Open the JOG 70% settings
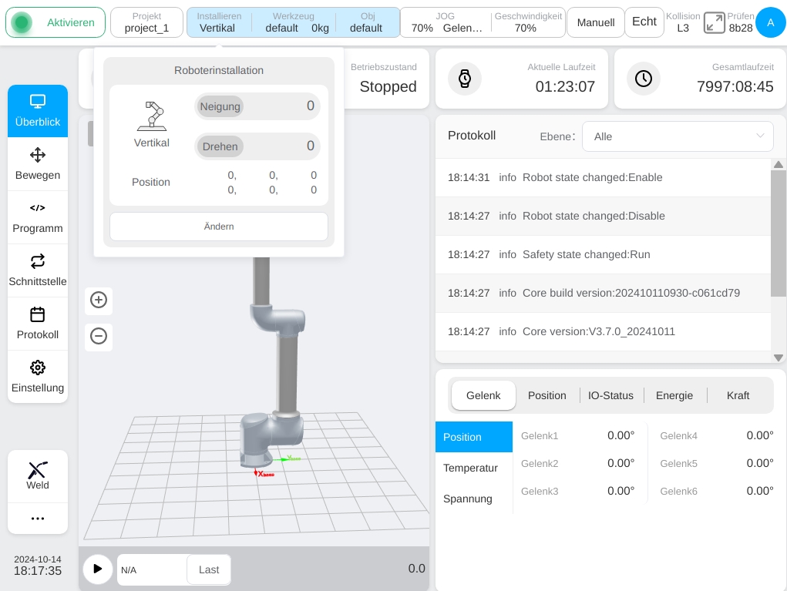This screenshot has width=787, height=591. 446,22
